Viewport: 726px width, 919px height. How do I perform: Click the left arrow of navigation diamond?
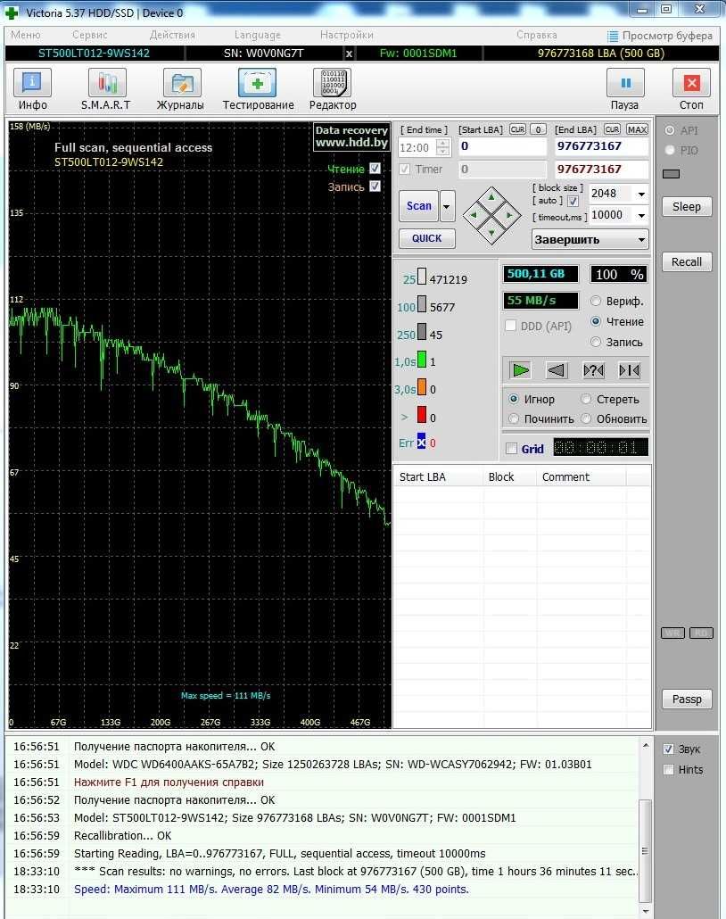coord(474,215)
